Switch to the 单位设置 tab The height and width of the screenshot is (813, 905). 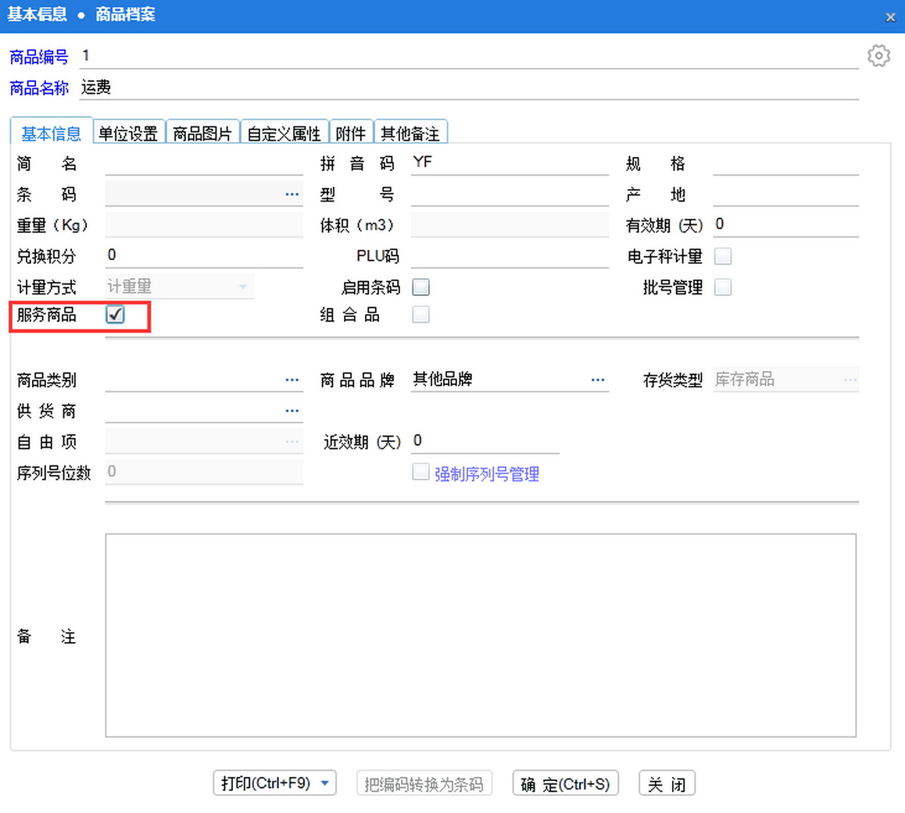tap(128, 134)
